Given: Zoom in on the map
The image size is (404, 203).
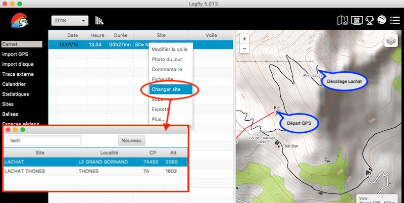Looking at the screenshot, I should (245, 39).
